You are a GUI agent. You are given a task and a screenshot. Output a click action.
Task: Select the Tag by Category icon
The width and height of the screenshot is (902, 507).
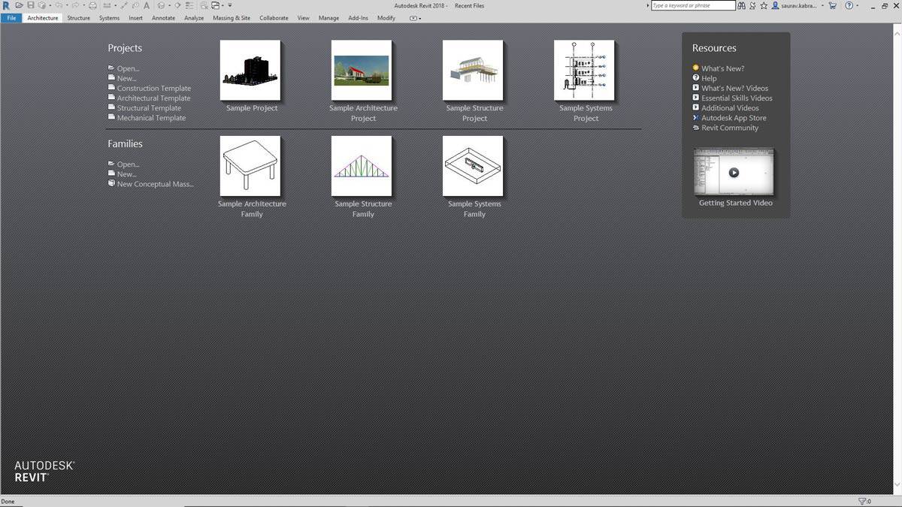click(135, 5)
